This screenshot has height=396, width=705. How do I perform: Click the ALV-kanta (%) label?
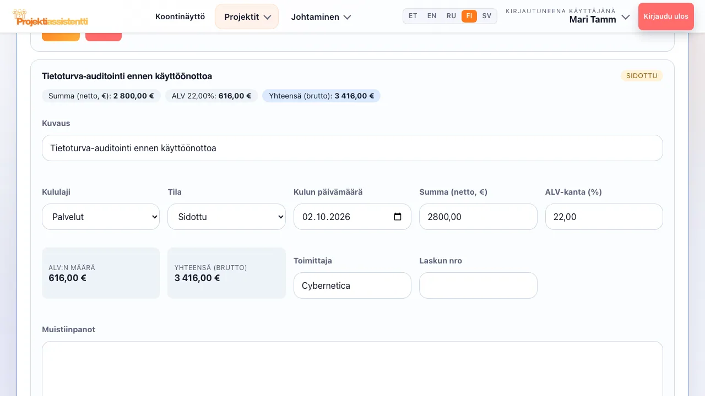coord(573,192)
